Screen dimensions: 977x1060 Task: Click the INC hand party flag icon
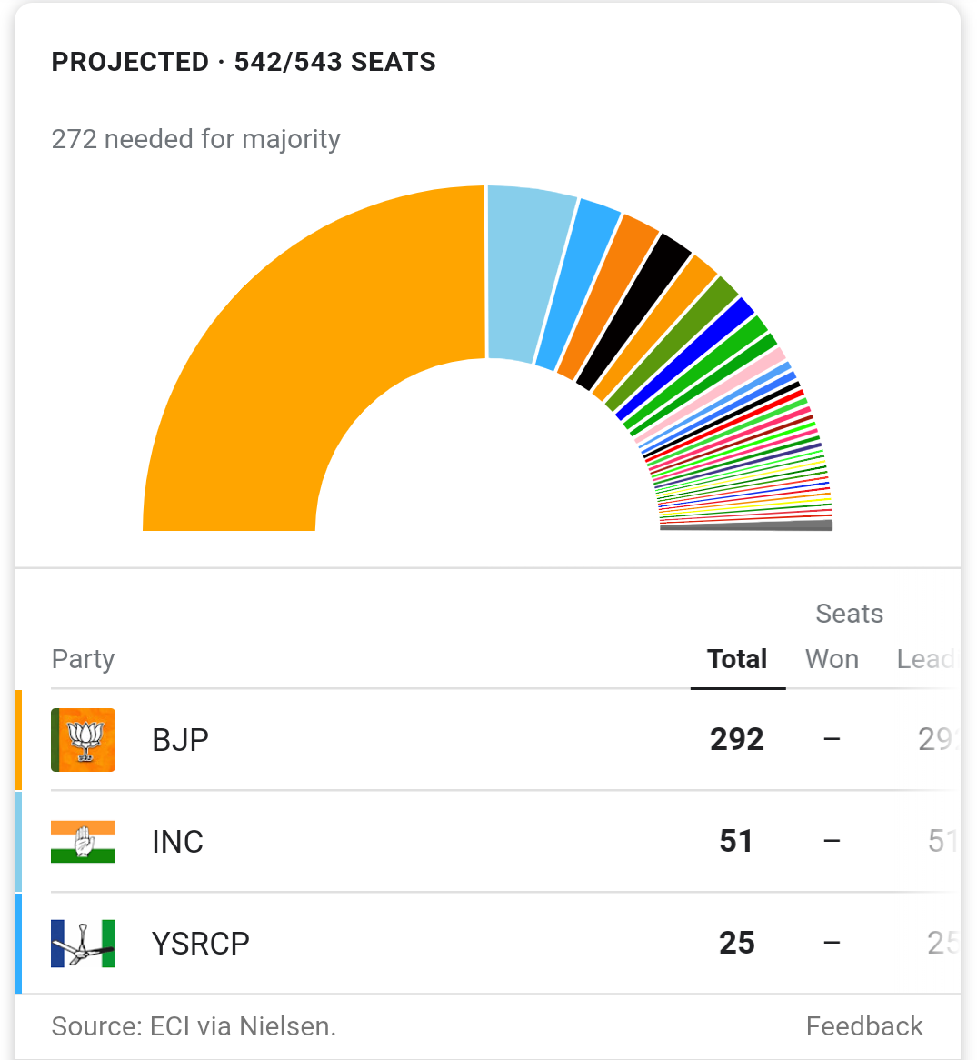pos(84,842)
